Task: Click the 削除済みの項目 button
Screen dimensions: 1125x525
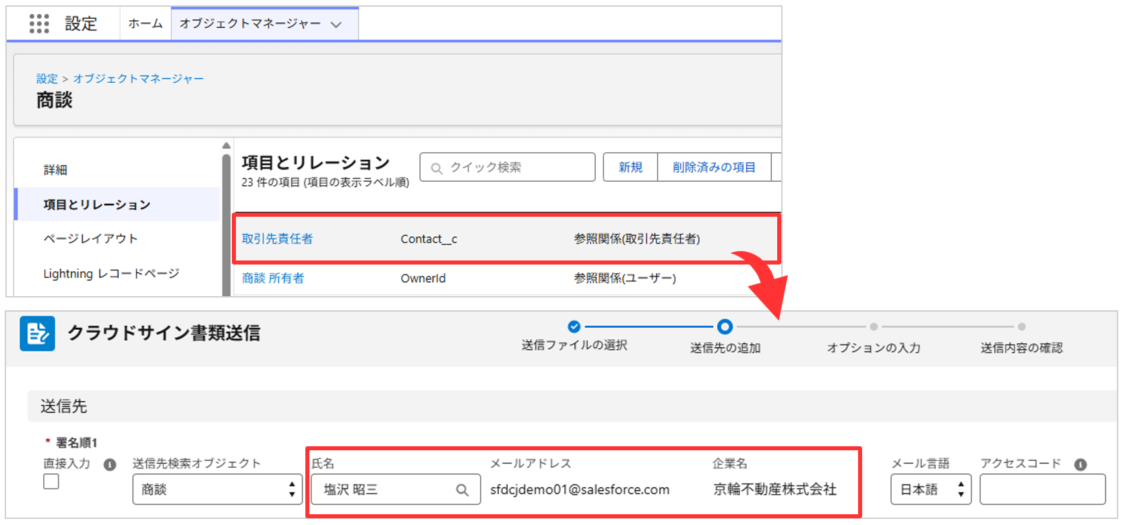Action: (x=714, y=167)
